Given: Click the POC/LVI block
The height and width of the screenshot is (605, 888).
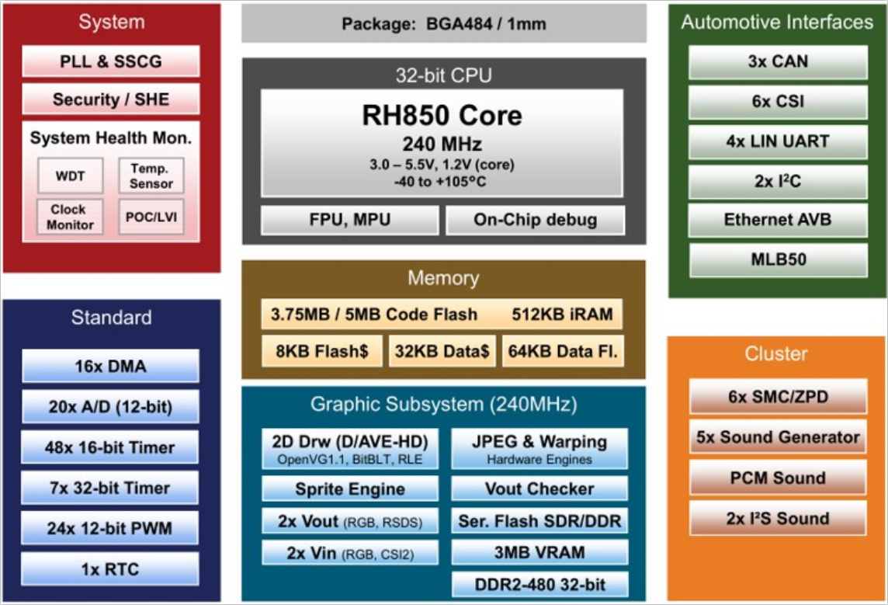Looking at the screenshot, I should coord(151,218).
